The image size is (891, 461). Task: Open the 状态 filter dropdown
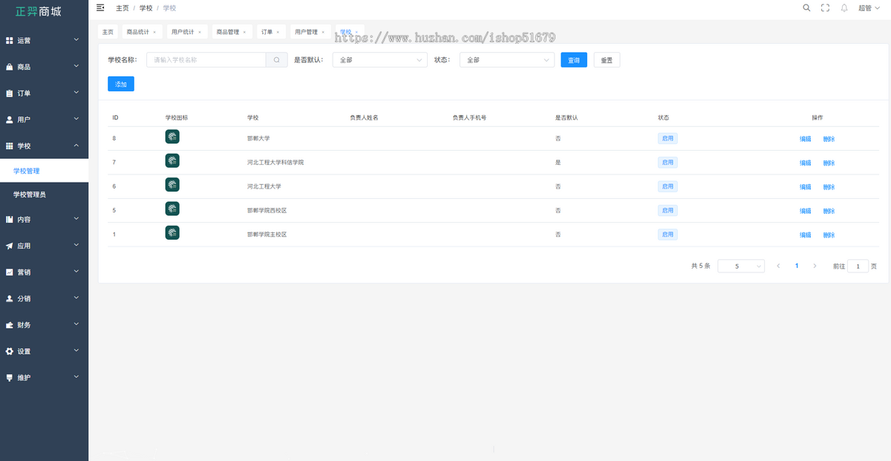tap(507, 60)
